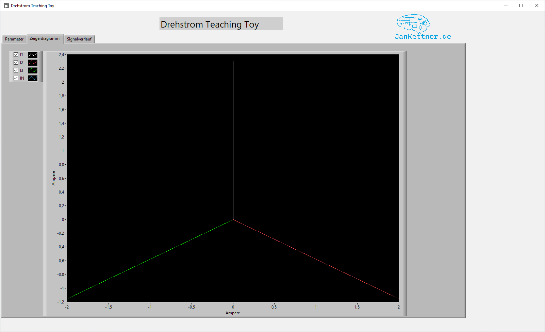Click the vertical Ampere axis label

coord(53,178)
